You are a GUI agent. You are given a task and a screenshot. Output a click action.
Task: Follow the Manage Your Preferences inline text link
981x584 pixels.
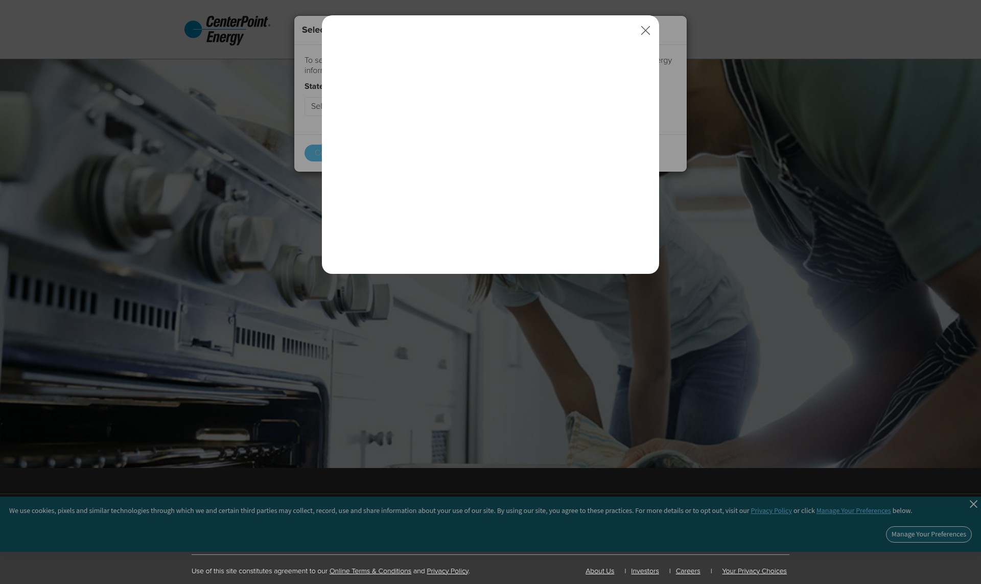pyautogui.click(x=853, y=511)
